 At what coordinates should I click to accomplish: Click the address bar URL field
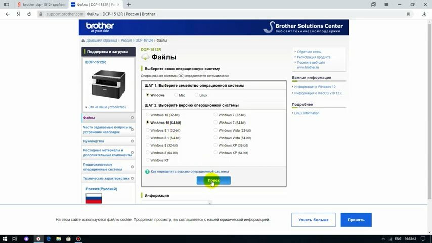tap(221, 14)
